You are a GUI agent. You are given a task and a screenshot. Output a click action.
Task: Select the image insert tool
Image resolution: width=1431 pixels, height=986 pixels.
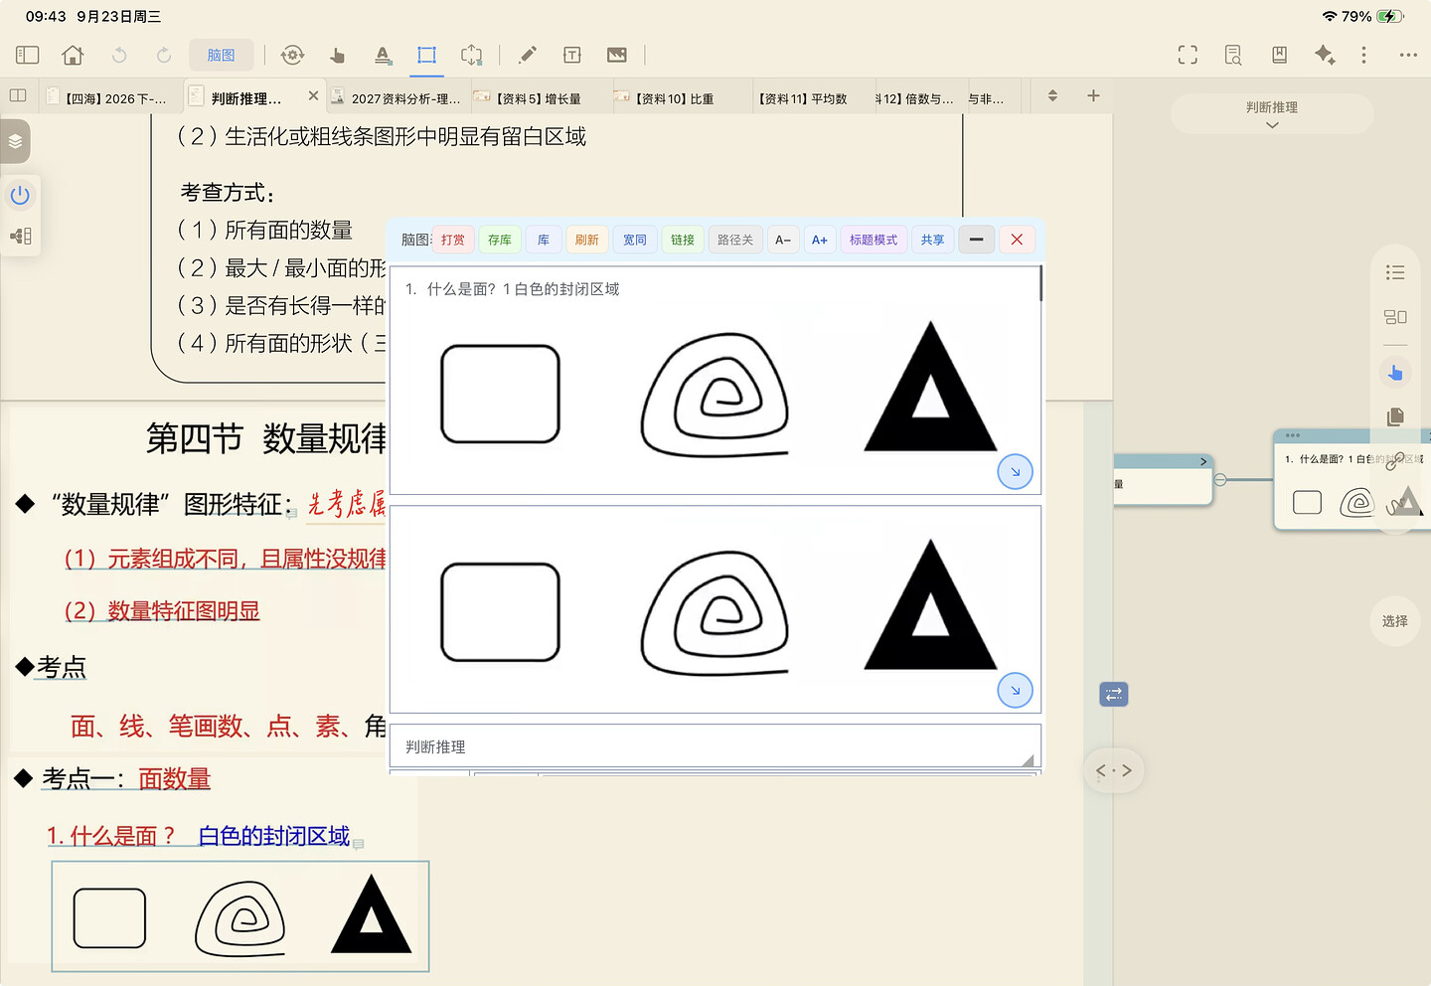(617, 55)
